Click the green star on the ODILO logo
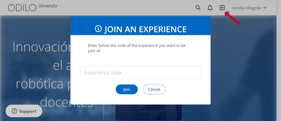Viewport: 281px width, 121px height. (x=12, y=5)
